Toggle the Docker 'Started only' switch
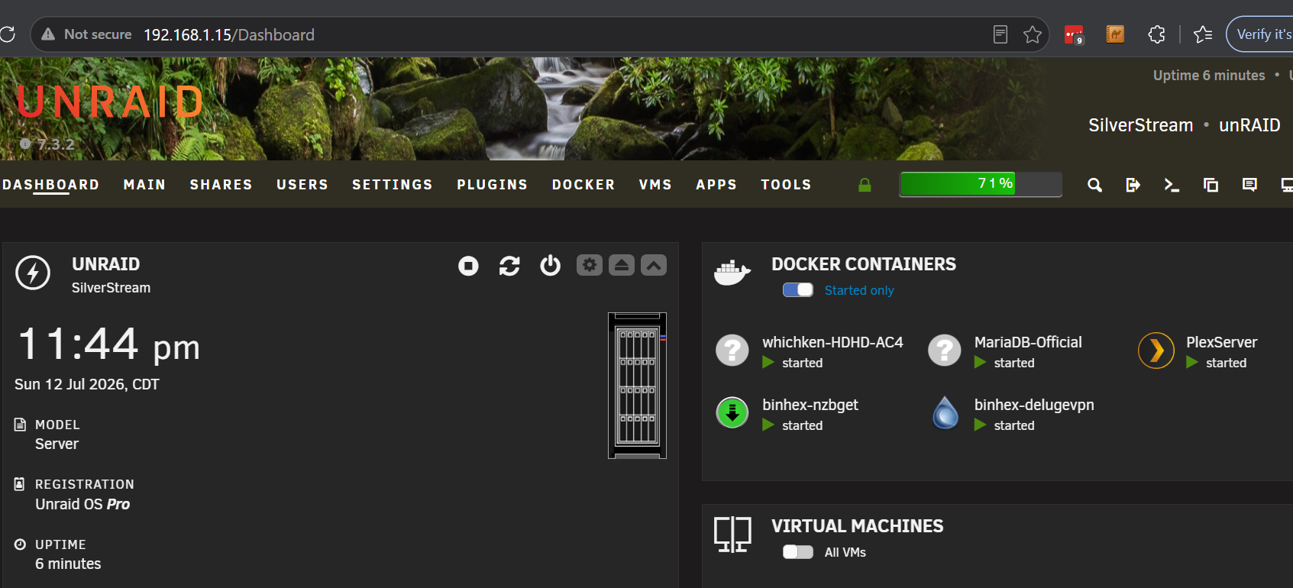The height and width of the screenshot is (588, 1293). [798, 290]
